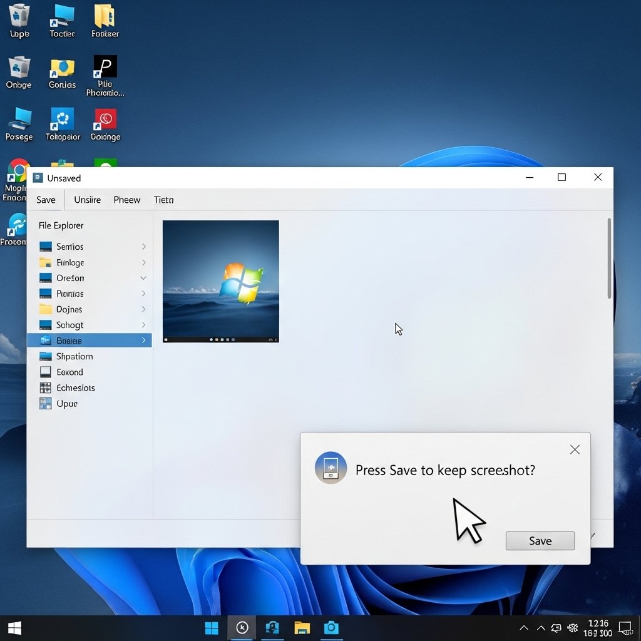Click the Unsiire menu item
Image resolution: width=641 pixels, height=641 pixels.
tap(87, 200)
